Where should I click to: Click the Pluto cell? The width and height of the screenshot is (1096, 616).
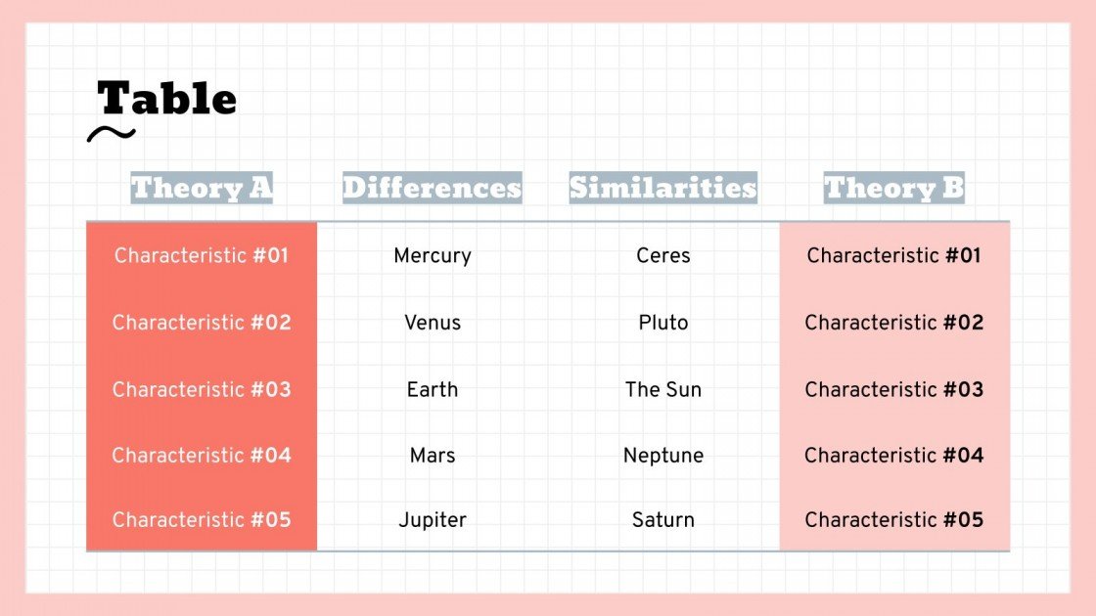click(x=663, y=323)
